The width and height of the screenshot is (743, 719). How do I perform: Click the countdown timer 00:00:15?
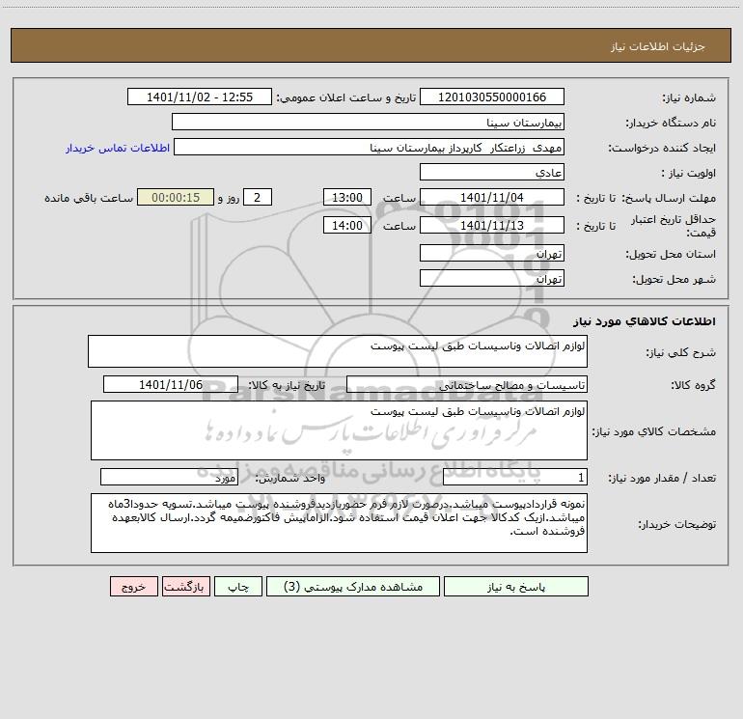point(176,197)
